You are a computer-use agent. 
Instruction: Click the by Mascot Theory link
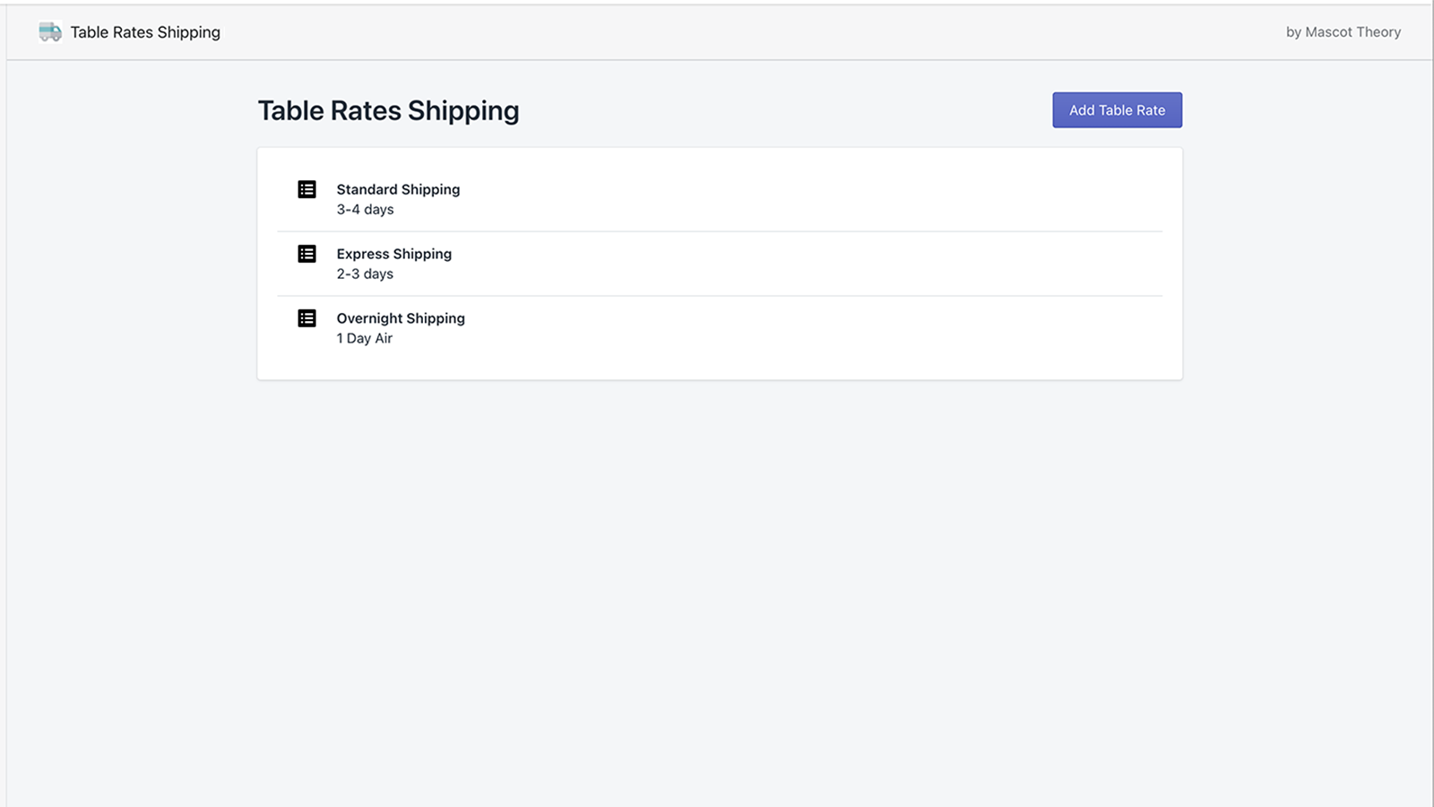pos(1343,31)
